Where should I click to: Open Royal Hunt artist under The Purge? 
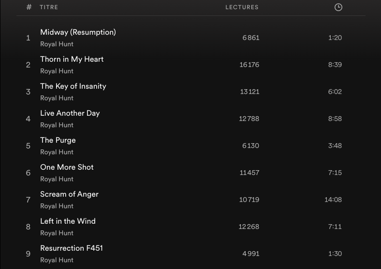point(57,152)
